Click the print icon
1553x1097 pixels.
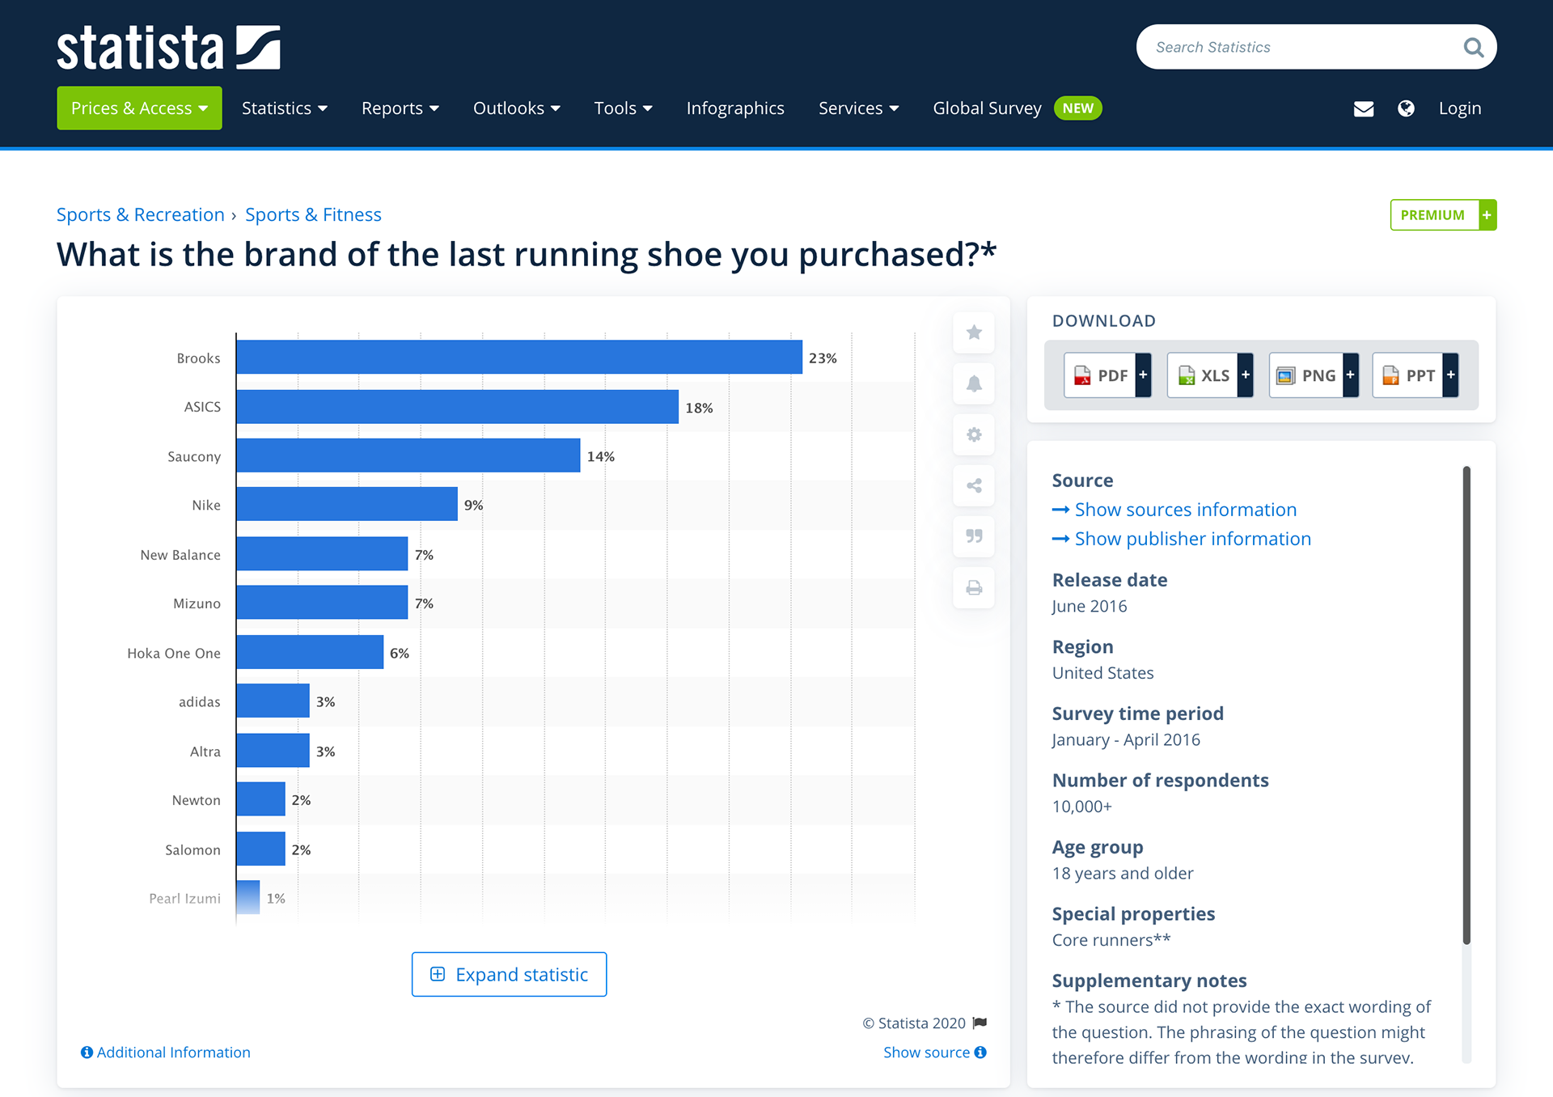(x=974, y=587)
